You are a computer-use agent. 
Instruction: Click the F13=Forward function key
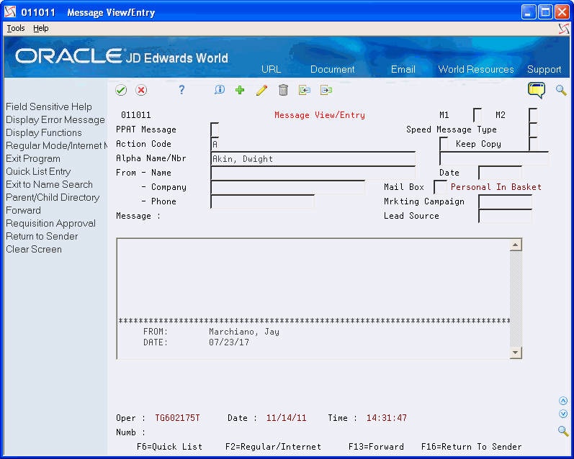[x=376, y=447]
